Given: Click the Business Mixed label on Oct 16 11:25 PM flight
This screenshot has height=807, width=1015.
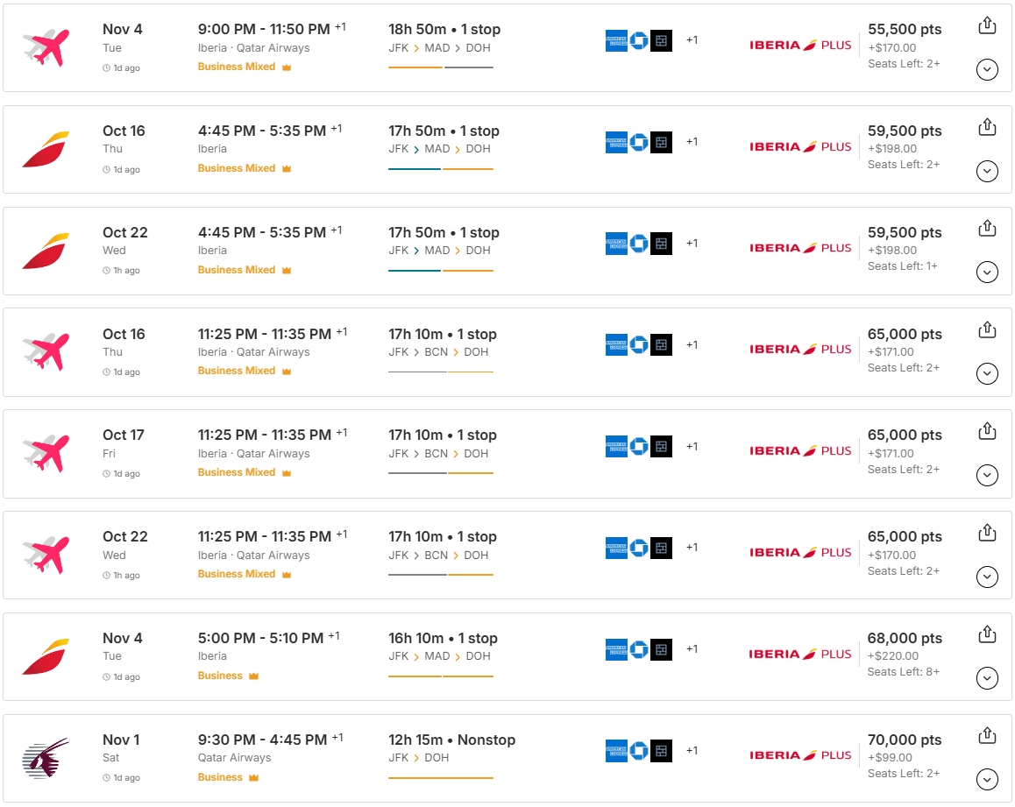Looking at the screenshot, I should click(237, 371).
